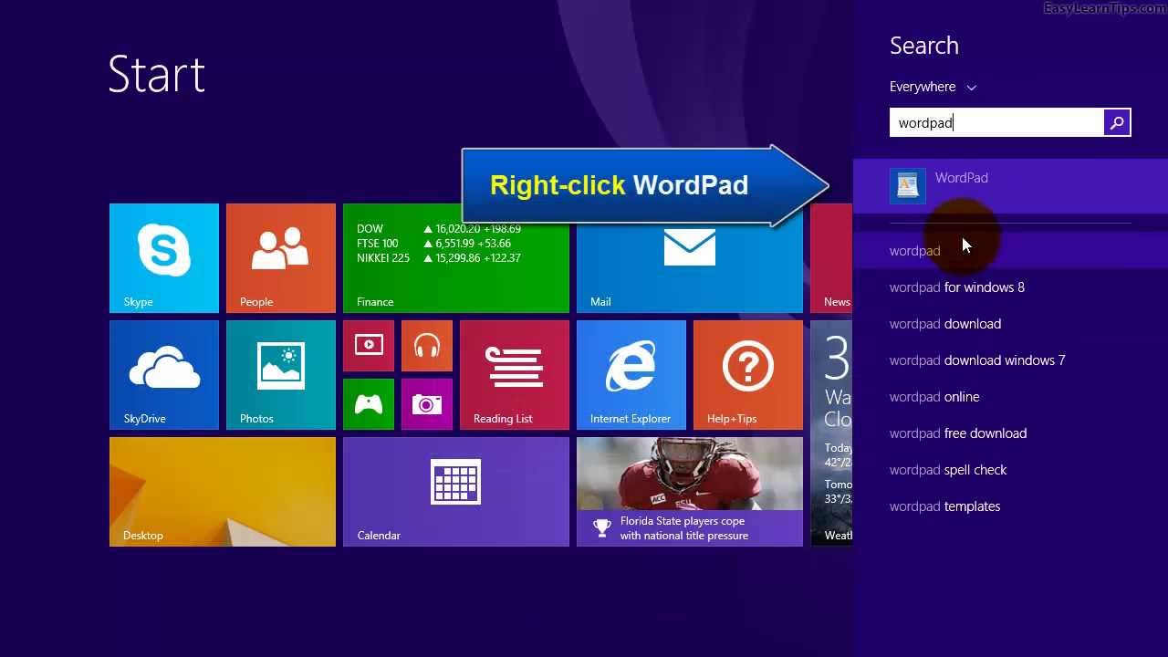Open the SkyDrive tile
The image size is (1168, 657).
(164, 375)
